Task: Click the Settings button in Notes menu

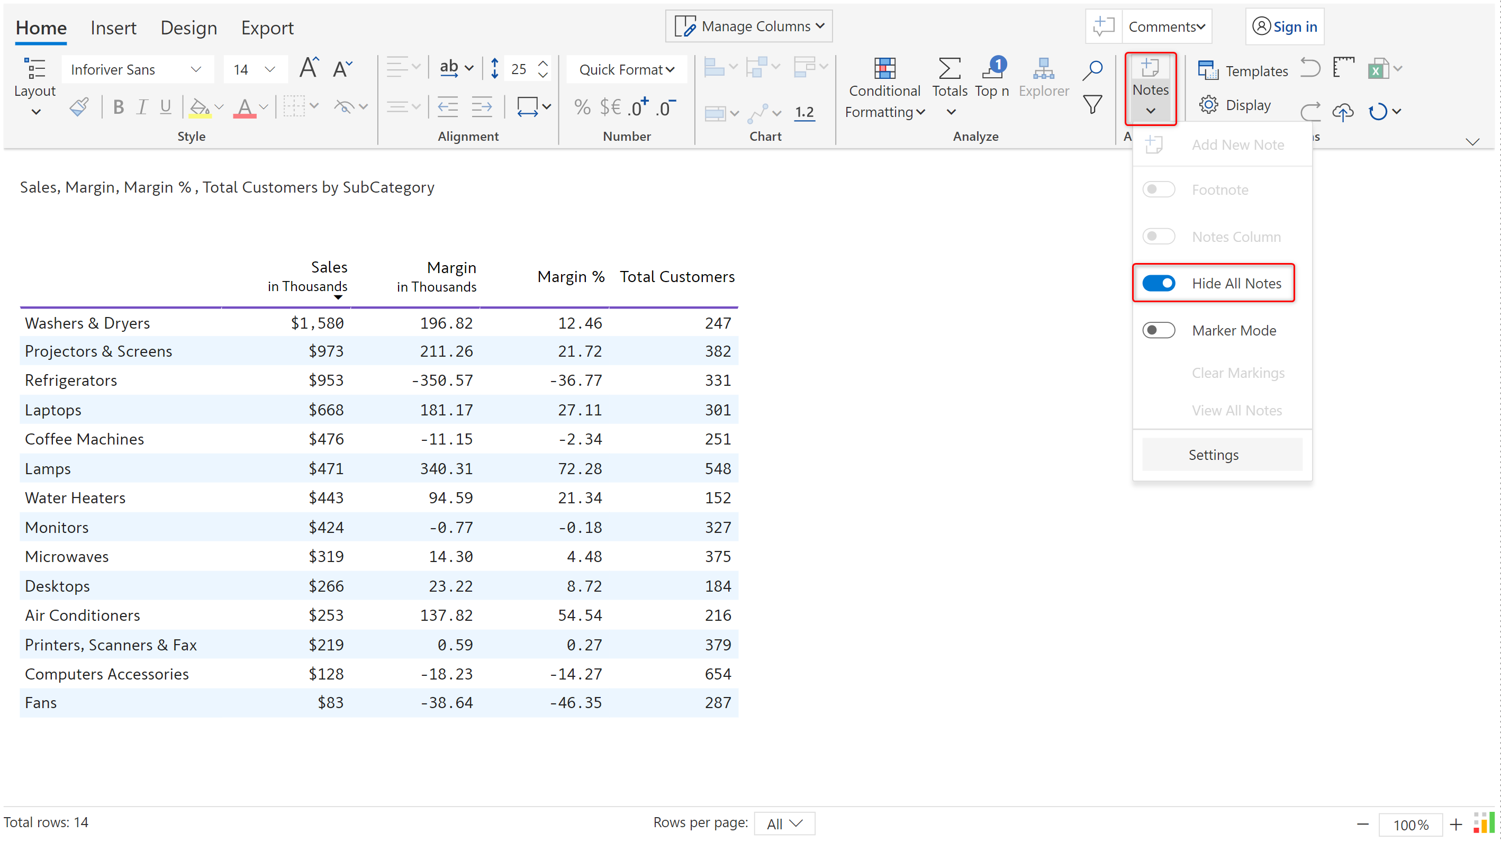Action: 1213,455
